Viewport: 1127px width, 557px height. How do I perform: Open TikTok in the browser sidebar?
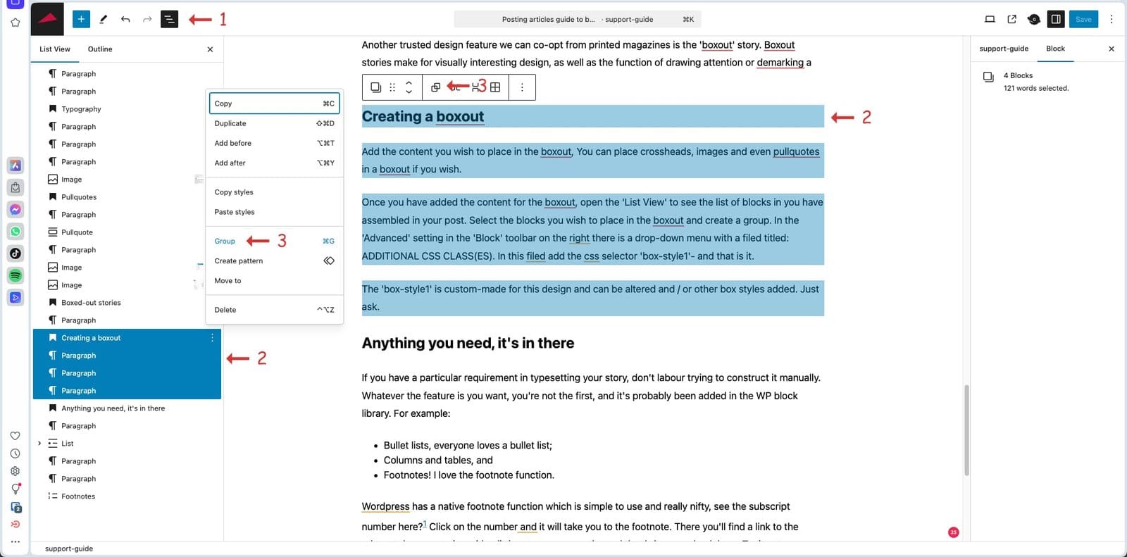(x=15, y=253)
